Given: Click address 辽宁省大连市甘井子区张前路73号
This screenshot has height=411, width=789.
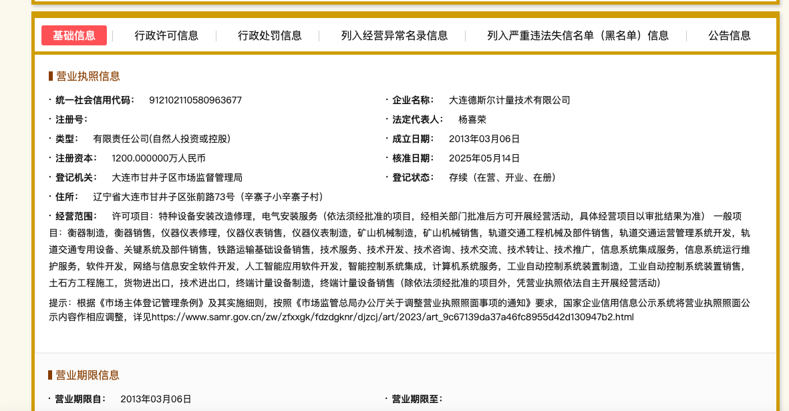Looking at the screenshot, I should coord(164,197).
